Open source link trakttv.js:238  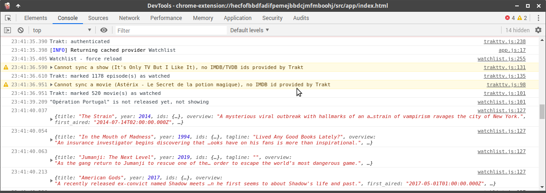click(505, 41)
